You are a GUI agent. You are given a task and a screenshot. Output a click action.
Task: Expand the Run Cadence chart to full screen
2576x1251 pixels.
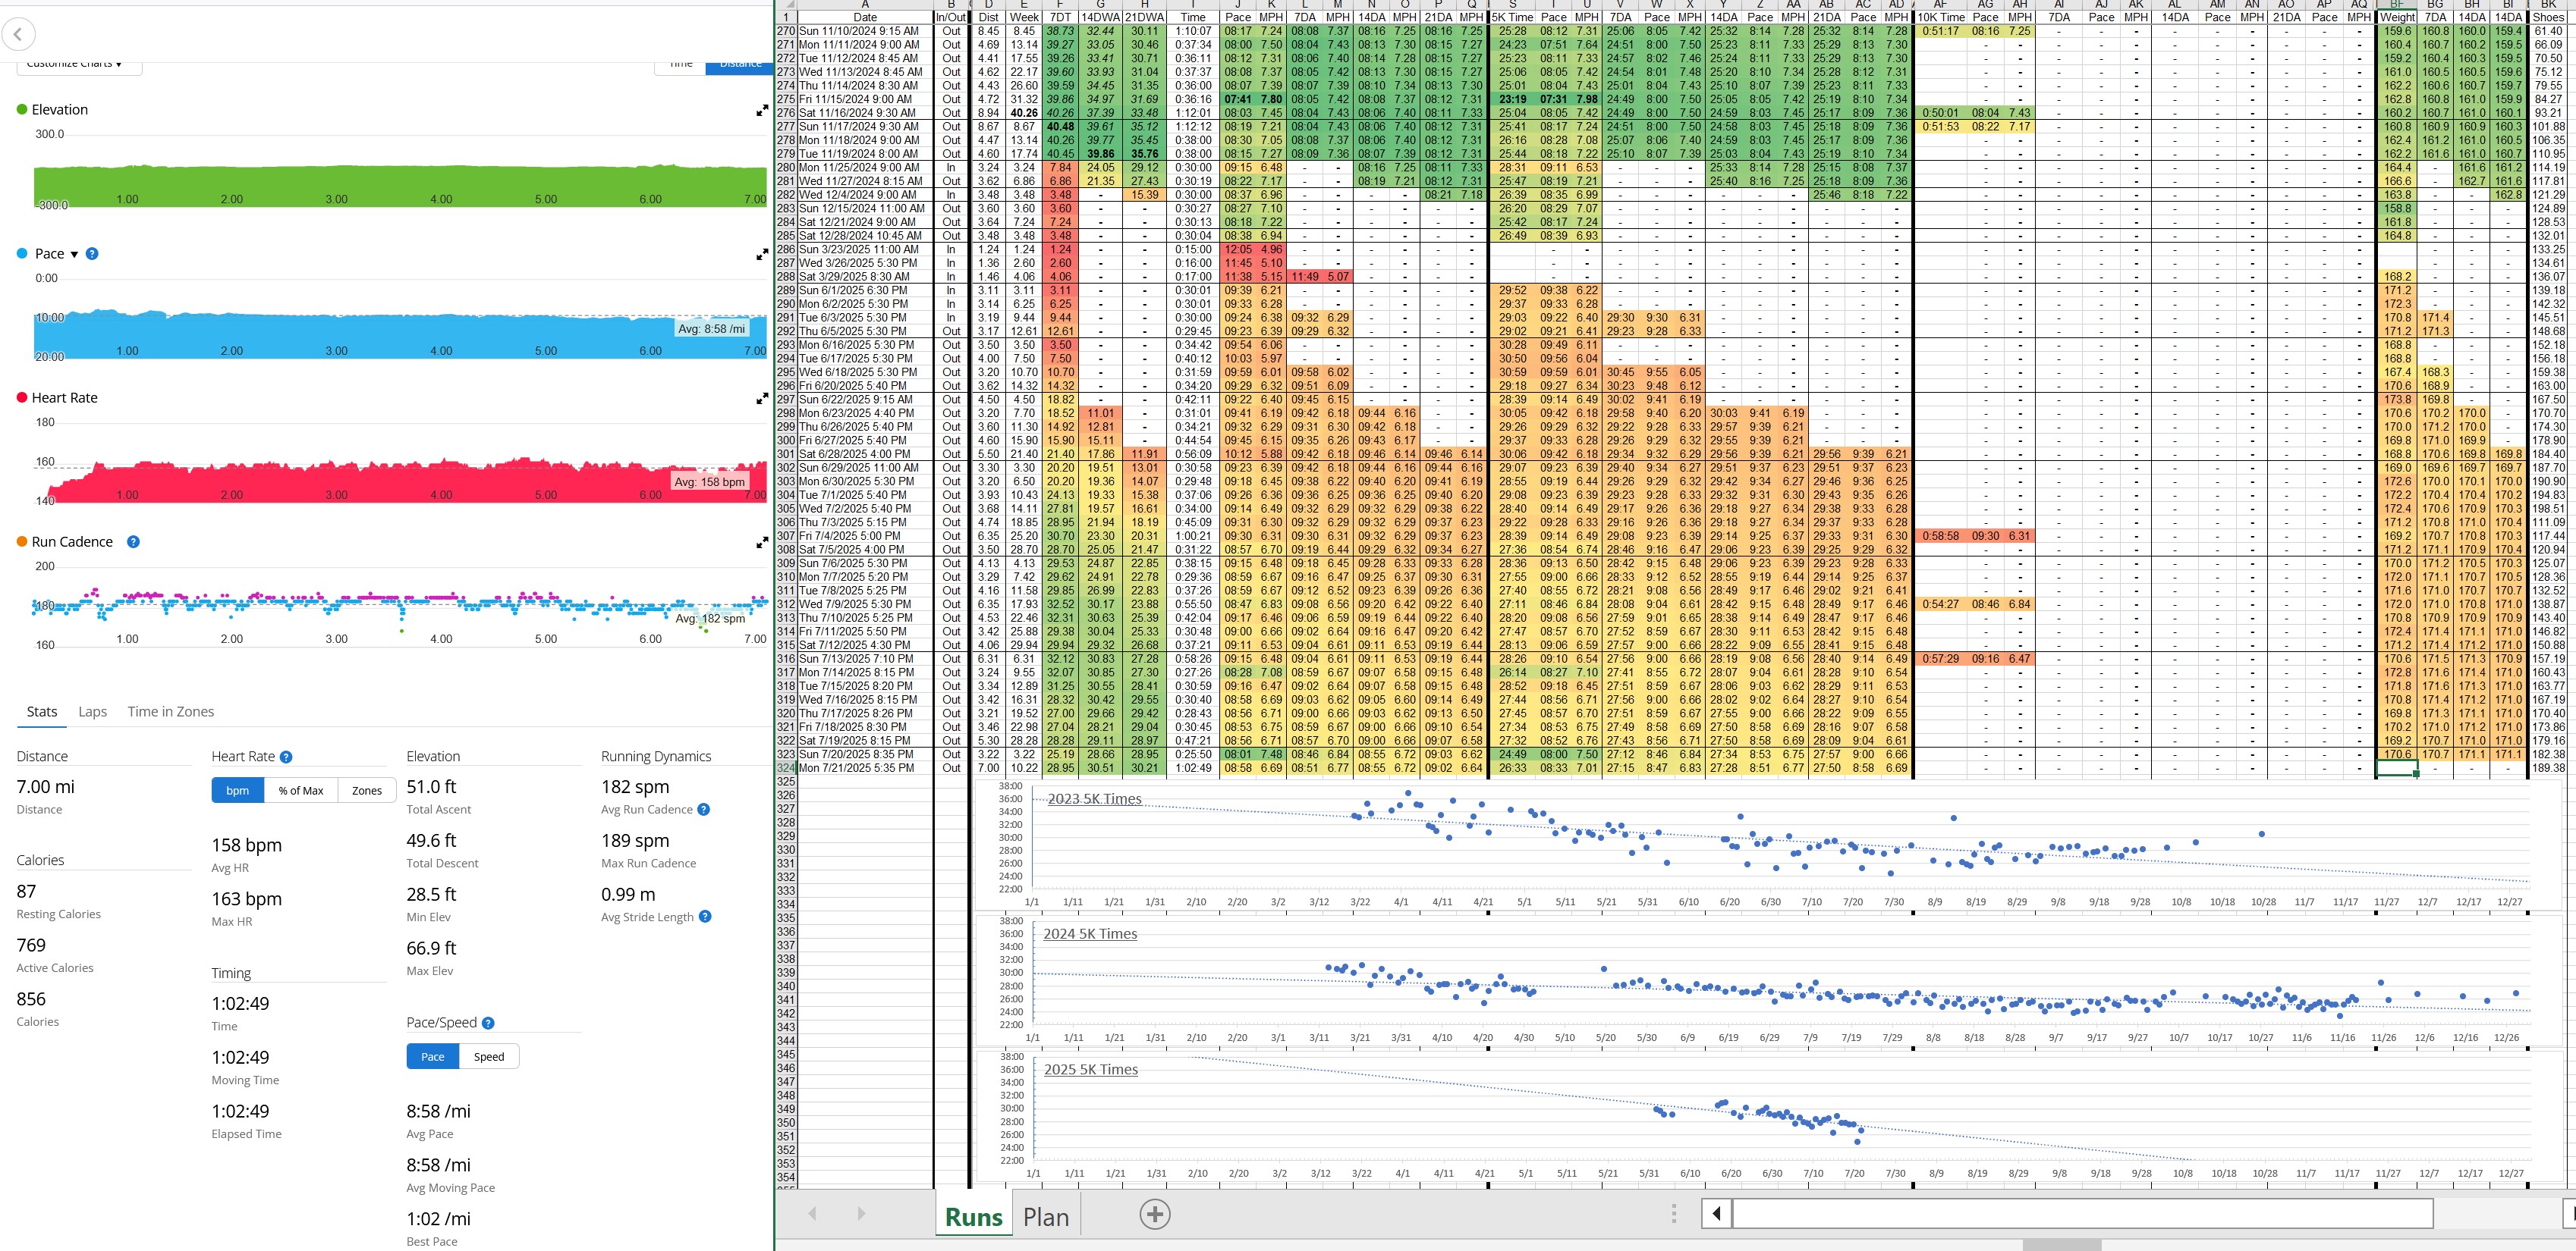pos(762,543)
